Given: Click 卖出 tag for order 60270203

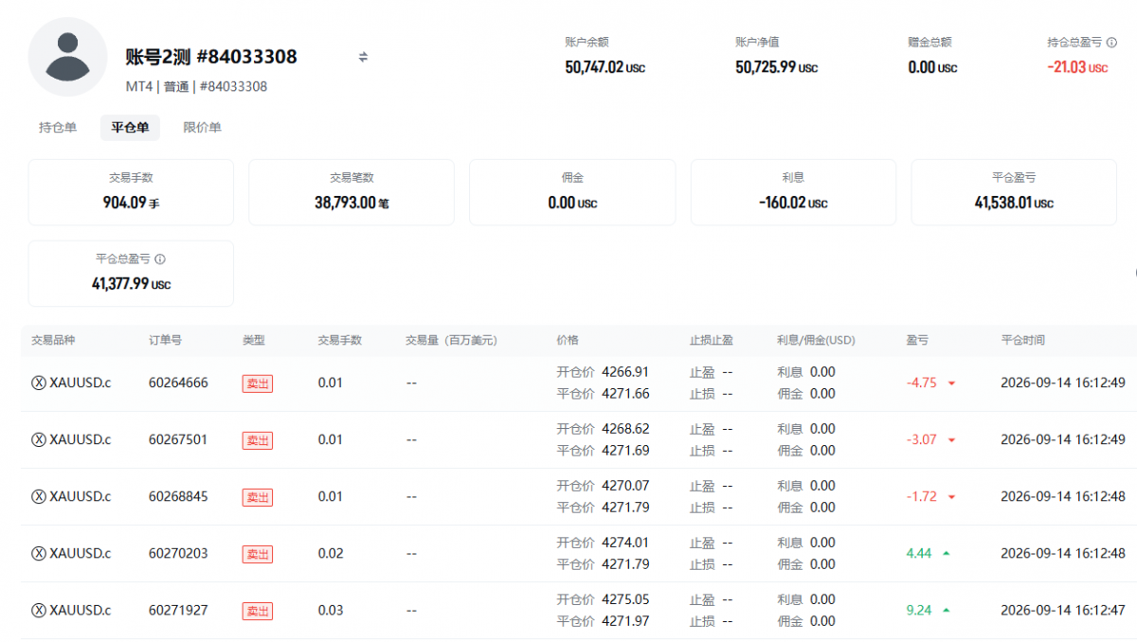Looking at the screenshot, I should coord(258,554).
